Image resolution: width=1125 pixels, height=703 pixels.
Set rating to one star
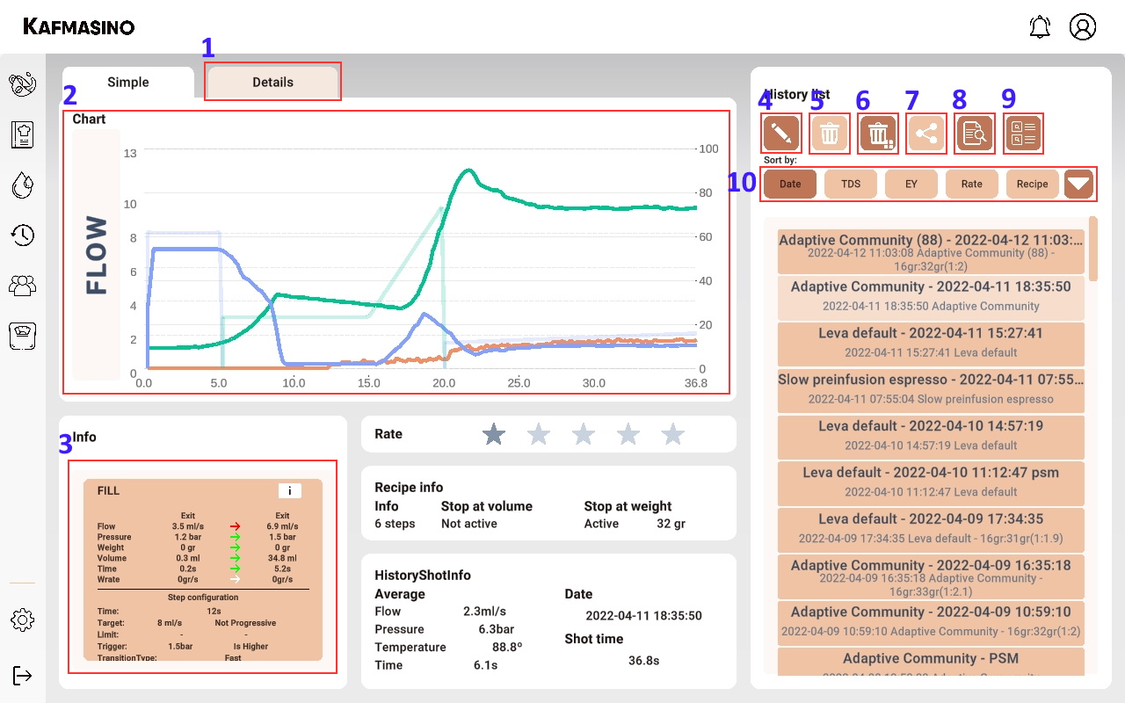tap(495, 433)
